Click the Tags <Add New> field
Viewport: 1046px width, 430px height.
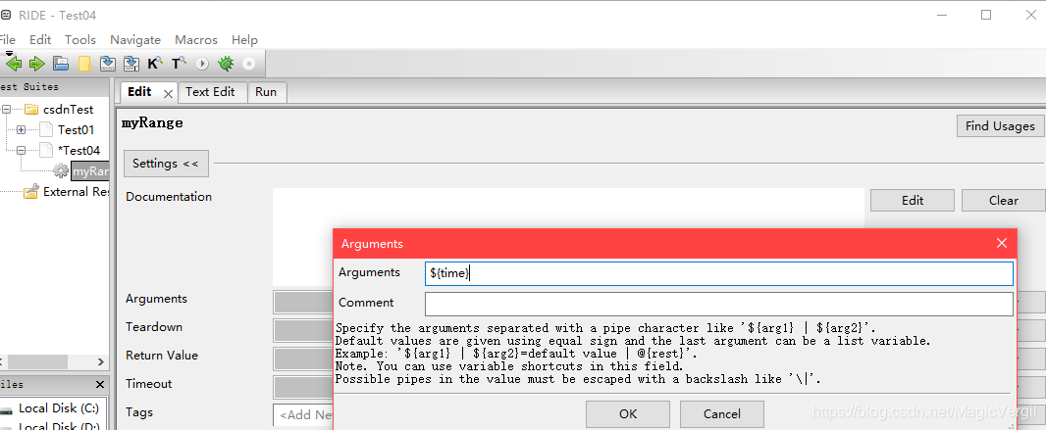(303, 414)
